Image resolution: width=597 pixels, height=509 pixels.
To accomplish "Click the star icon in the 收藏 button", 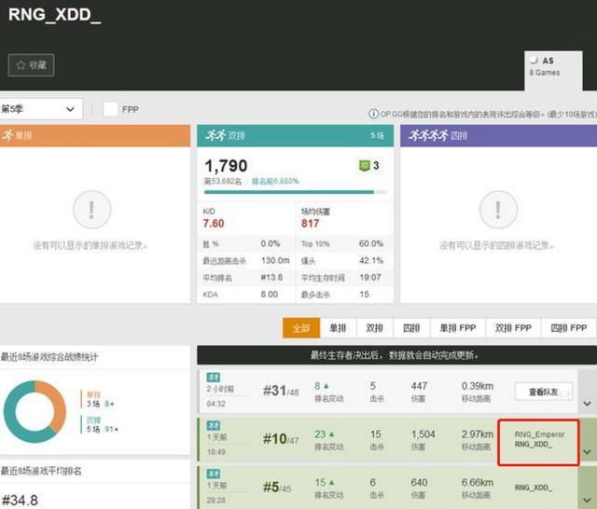I will pos(21,65).
